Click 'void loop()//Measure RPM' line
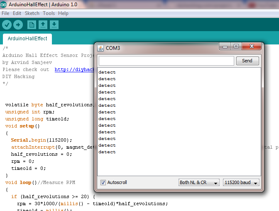This screenshot has width=279, height=211. [x=40, y=182]
